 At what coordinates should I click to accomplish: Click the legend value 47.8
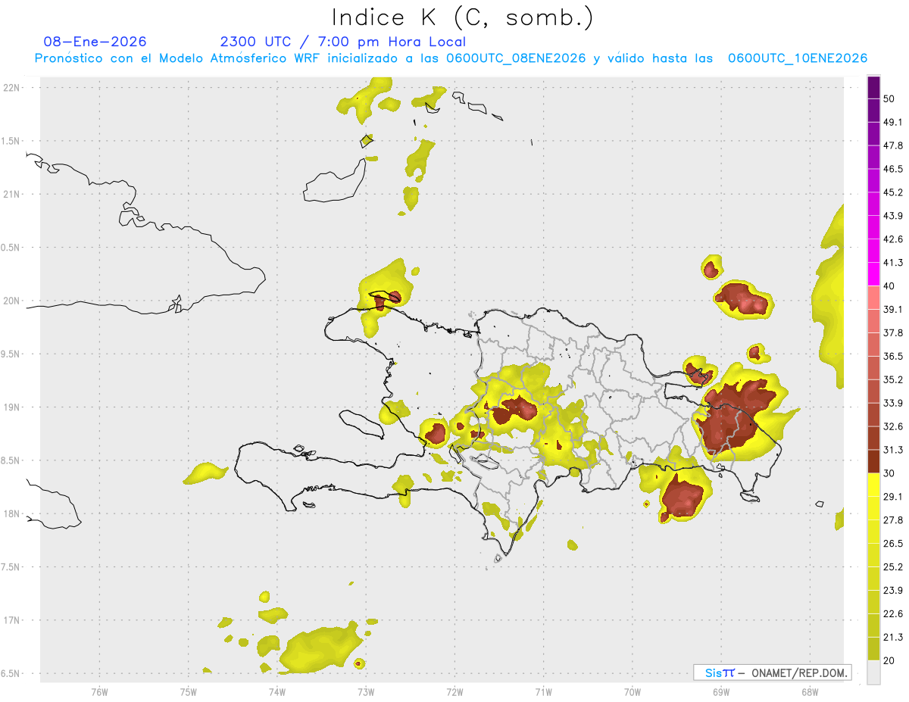point(893,145)
